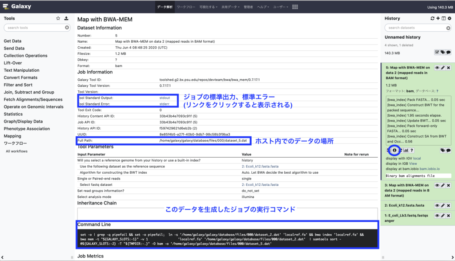Image resolution: width=455 pixels, height=261 pixels.
Task: Click the favorites star in Tools panel
Action: point(58,18)
